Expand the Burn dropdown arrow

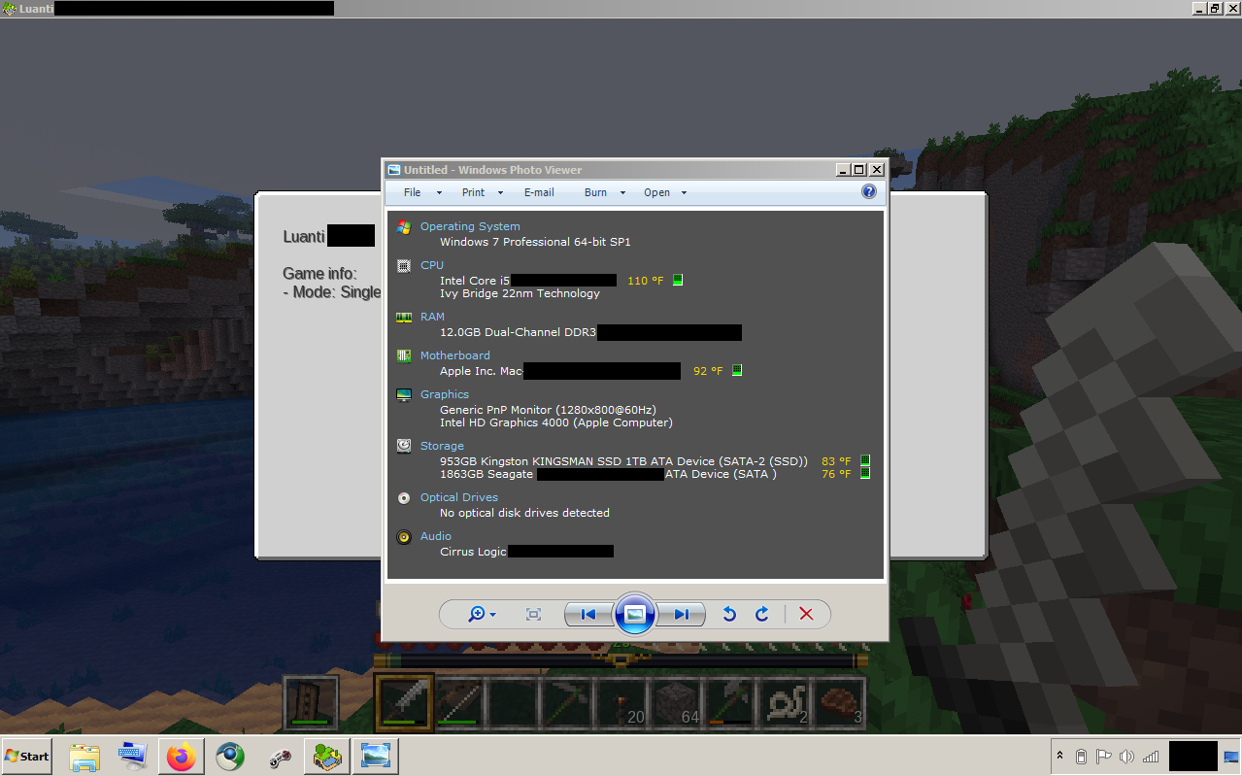(622, 192)
